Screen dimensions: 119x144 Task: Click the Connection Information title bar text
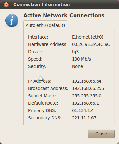coord(42,4)
